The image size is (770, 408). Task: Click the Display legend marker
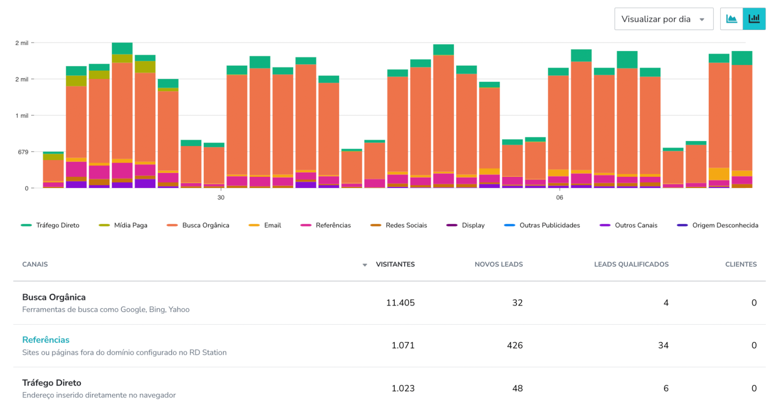(x=451, y=225)
